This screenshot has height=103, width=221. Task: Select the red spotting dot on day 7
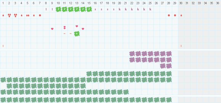tap(40, 16)
